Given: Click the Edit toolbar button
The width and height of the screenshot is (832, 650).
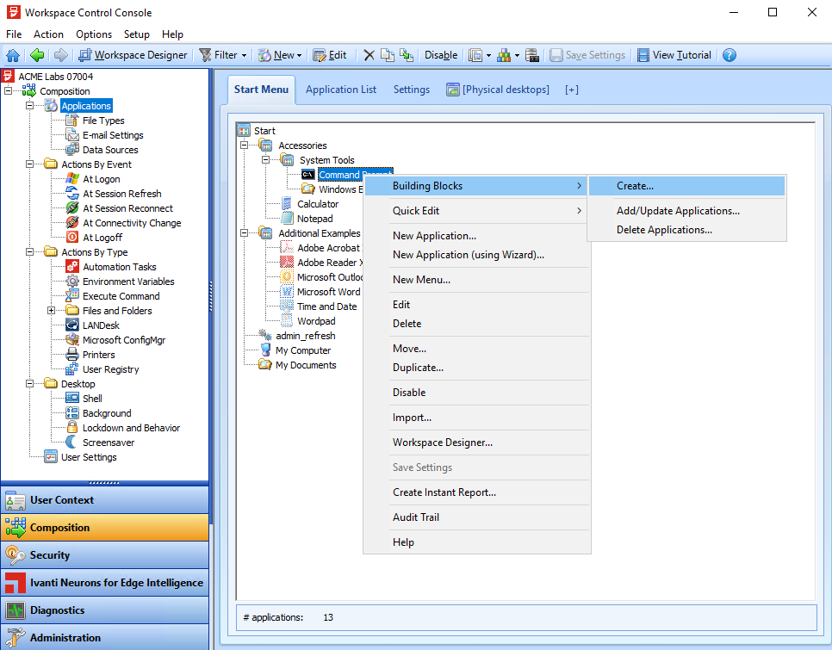Looking at the screenshot, I should [330, 55].
